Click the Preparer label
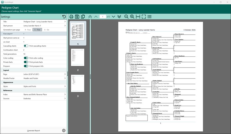 point(7,66)
